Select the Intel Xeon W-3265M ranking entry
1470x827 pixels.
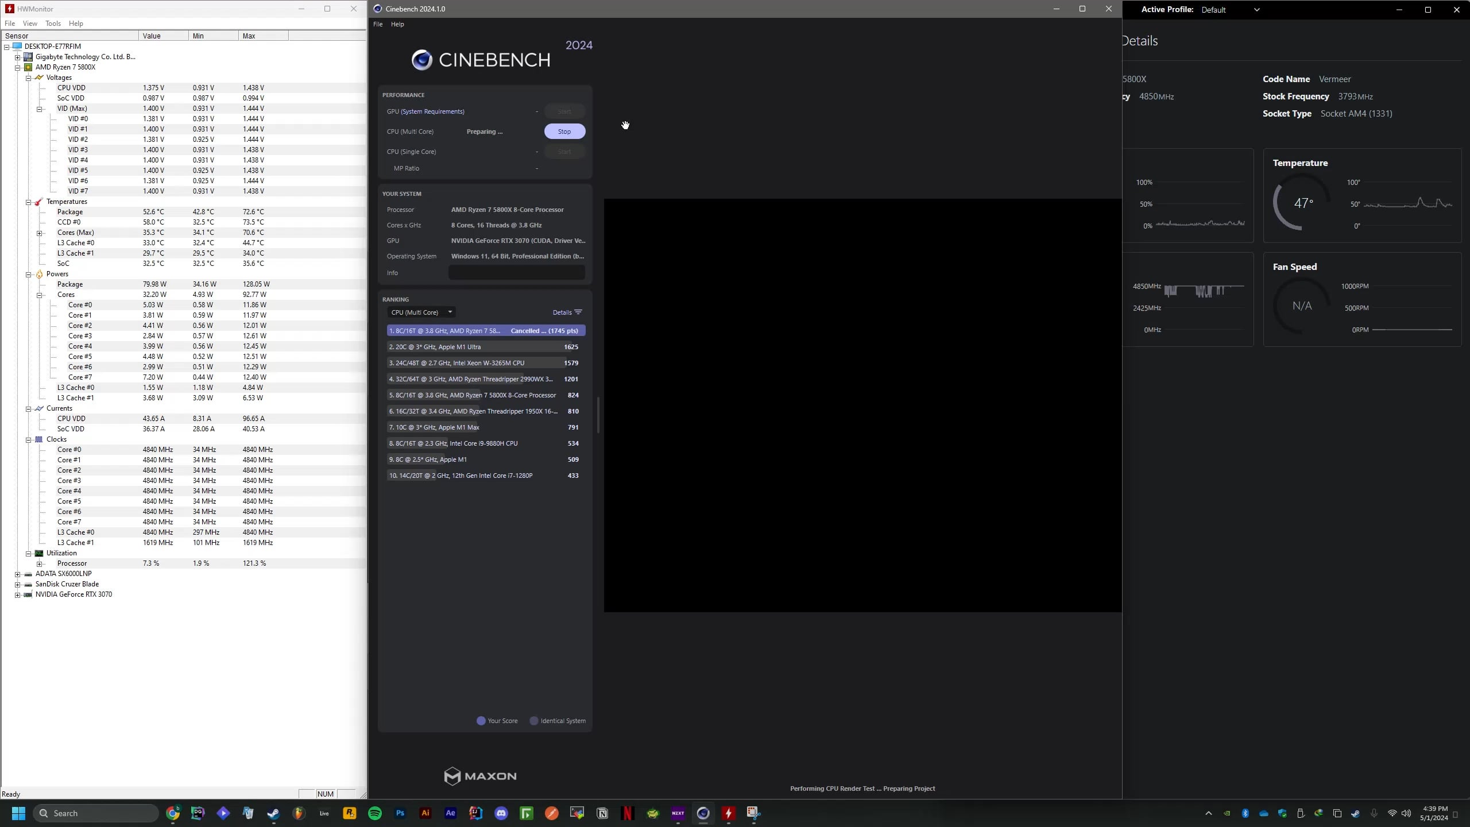click(x=486, y=363)
